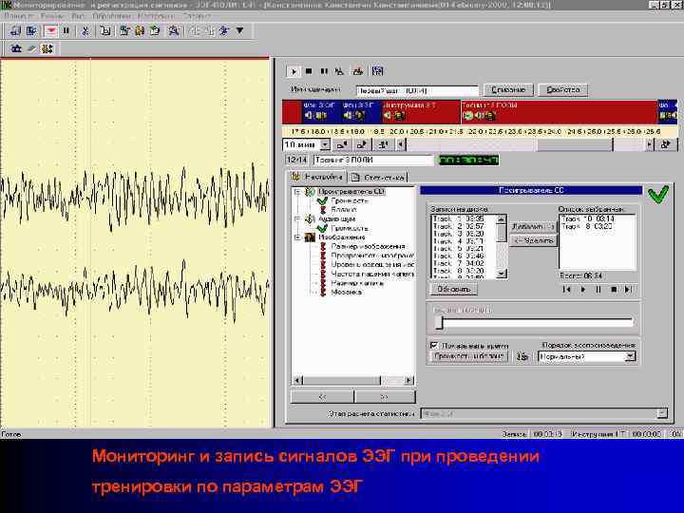Click the black down-triangle at the toolbar end
684x513 pixels.
coord(240,30)
